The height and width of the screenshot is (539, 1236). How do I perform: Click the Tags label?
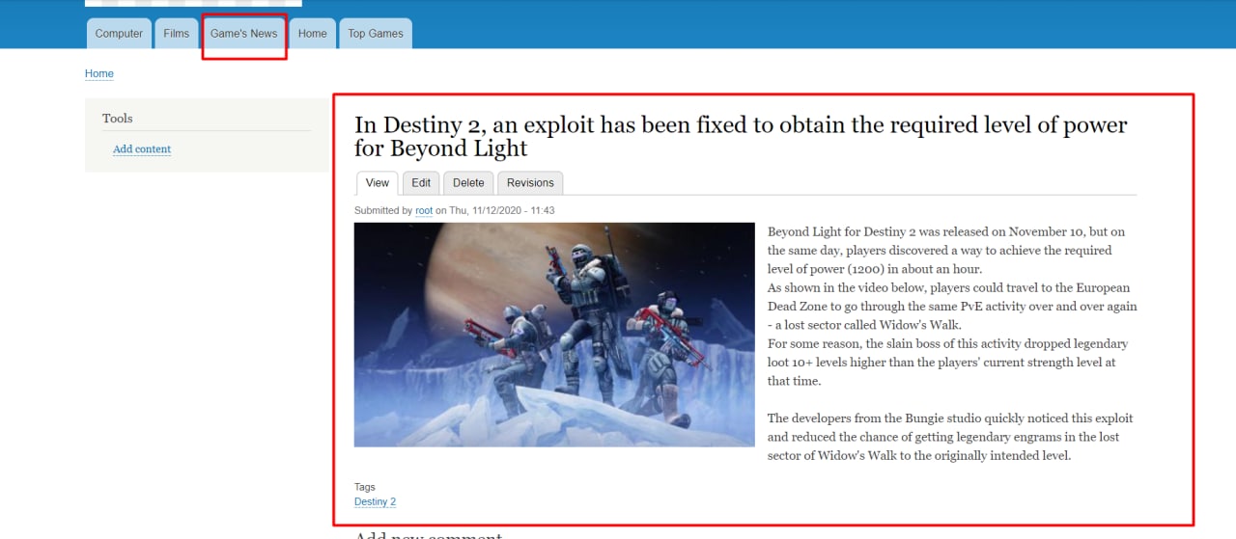365,487
